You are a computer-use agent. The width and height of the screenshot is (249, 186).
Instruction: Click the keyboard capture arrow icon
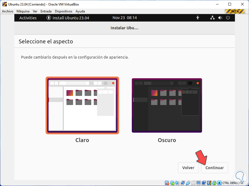point(219,183)
